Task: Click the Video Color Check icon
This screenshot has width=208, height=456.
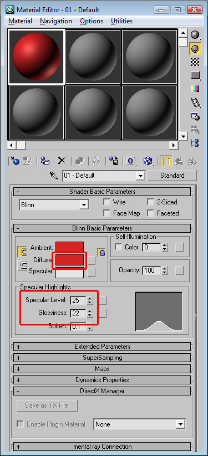Action: [x=195, y=88]
